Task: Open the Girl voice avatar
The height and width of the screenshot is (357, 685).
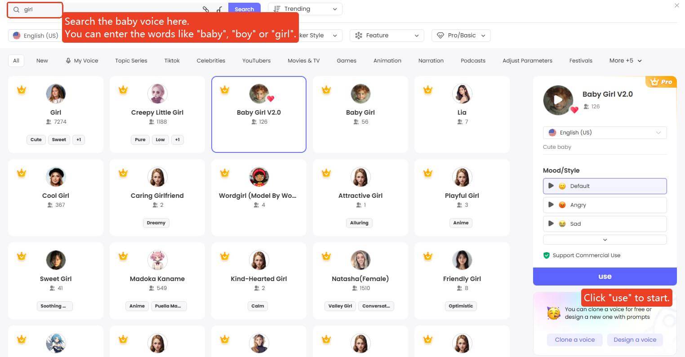Action: pos(56,94)
